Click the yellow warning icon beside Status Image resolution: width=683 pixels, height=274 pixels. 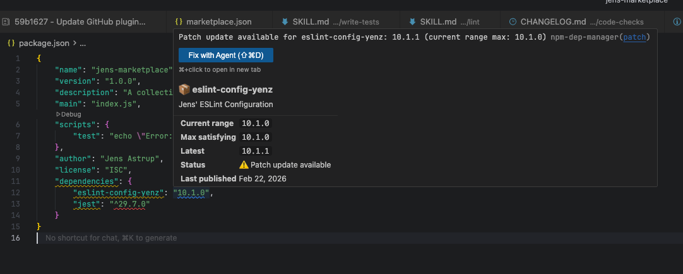(x=244, y=165)
